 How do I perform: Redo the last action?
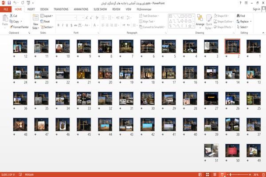tap(23, 3)
